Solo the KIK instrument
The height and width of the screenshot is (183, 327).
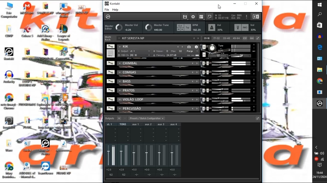tap(204, 47)
